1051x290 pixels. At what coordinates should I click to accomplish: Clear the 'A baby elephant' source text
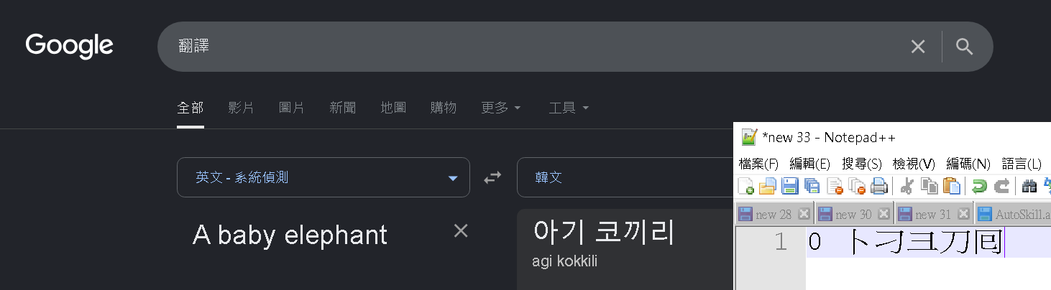point(461,230)
